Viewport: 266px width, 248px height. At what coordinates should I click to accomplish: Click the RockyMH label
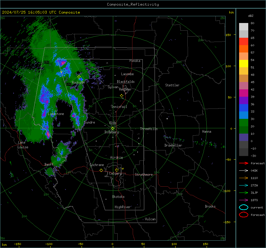(x=78, y=83)
